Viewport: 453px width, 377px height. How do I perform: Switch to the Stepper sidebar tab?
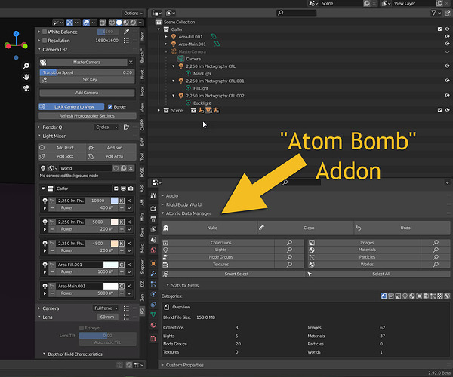[142, 267]
